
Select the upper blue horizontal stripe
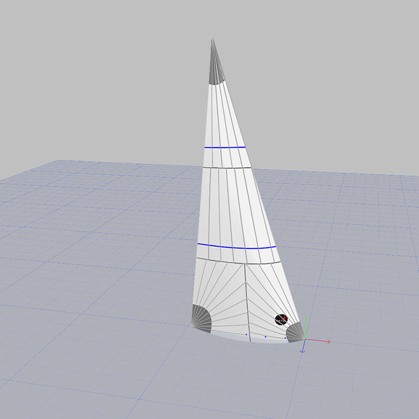[225, 148]
